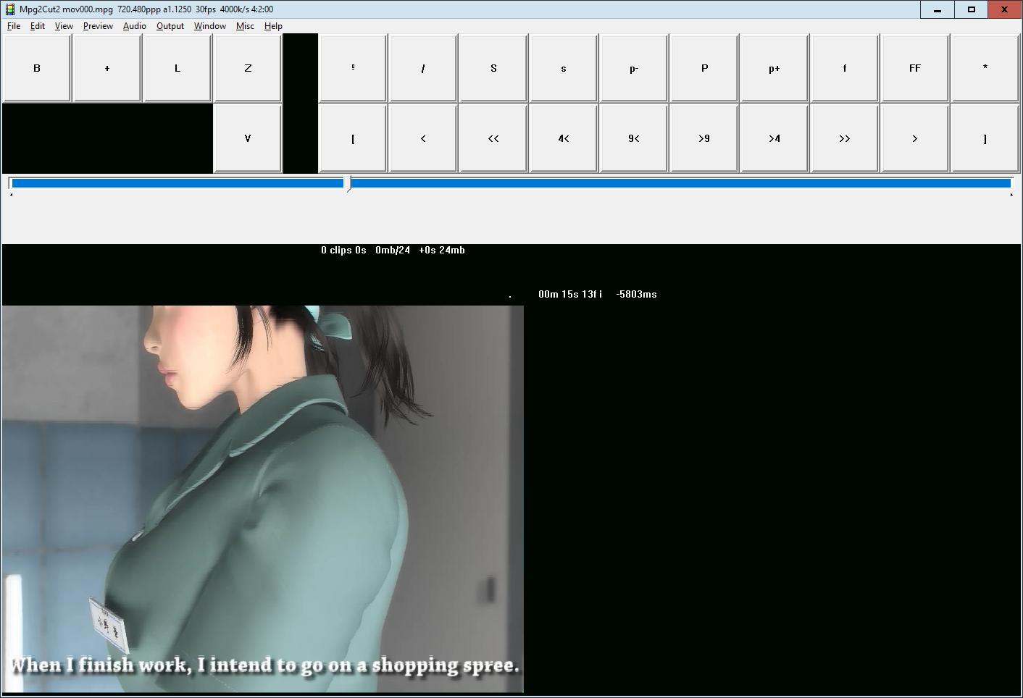Click the ']' mark-out button

point(985,138)
